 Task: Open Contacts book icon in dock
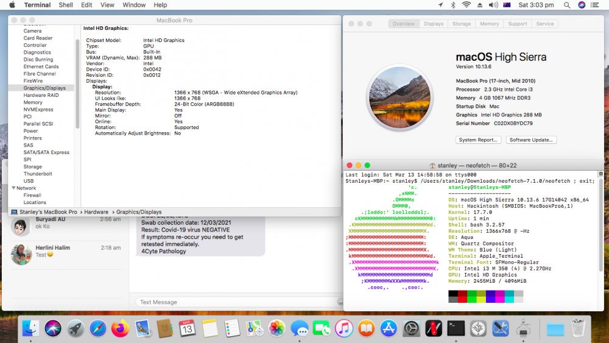coord(164,328)
